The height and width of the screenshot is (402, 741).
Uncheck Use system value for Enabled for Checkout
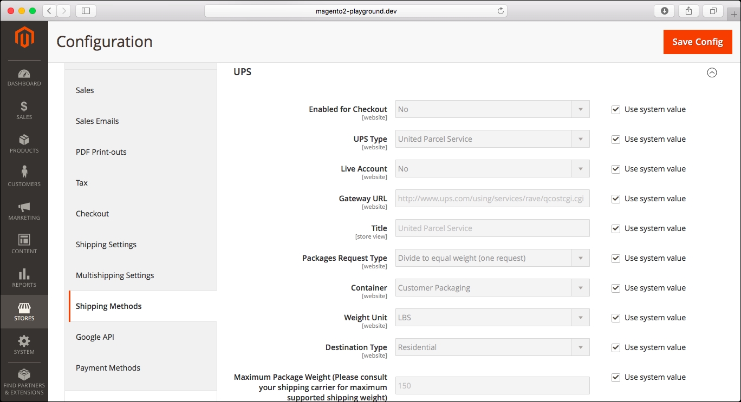point(615,109)
